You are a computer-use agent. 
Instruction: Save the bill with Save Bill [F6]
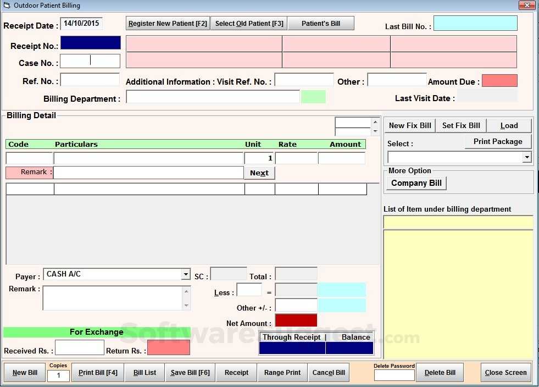click(x=190, y=372)
